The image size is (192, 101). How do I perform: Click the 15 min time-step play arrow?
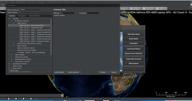(x=31, y=99)
